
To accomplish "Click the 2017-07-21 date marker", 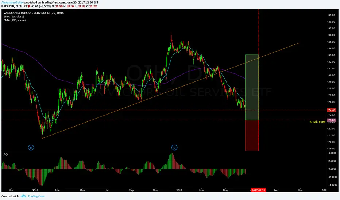I will coord(258,190).
